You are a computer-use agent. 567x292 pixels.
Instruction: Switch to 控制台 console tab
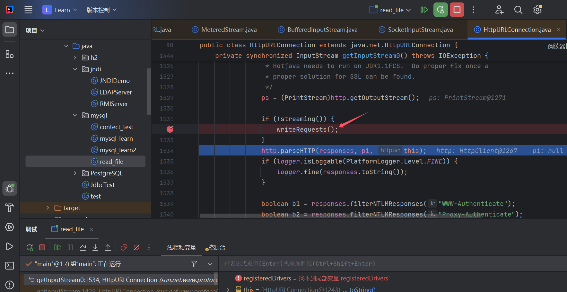tap(215, 247)
